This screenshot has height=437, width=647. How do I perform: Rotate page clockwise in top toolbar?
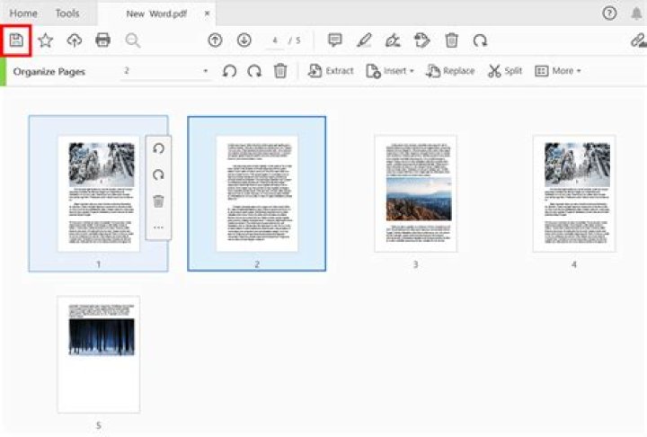[480, 40]
